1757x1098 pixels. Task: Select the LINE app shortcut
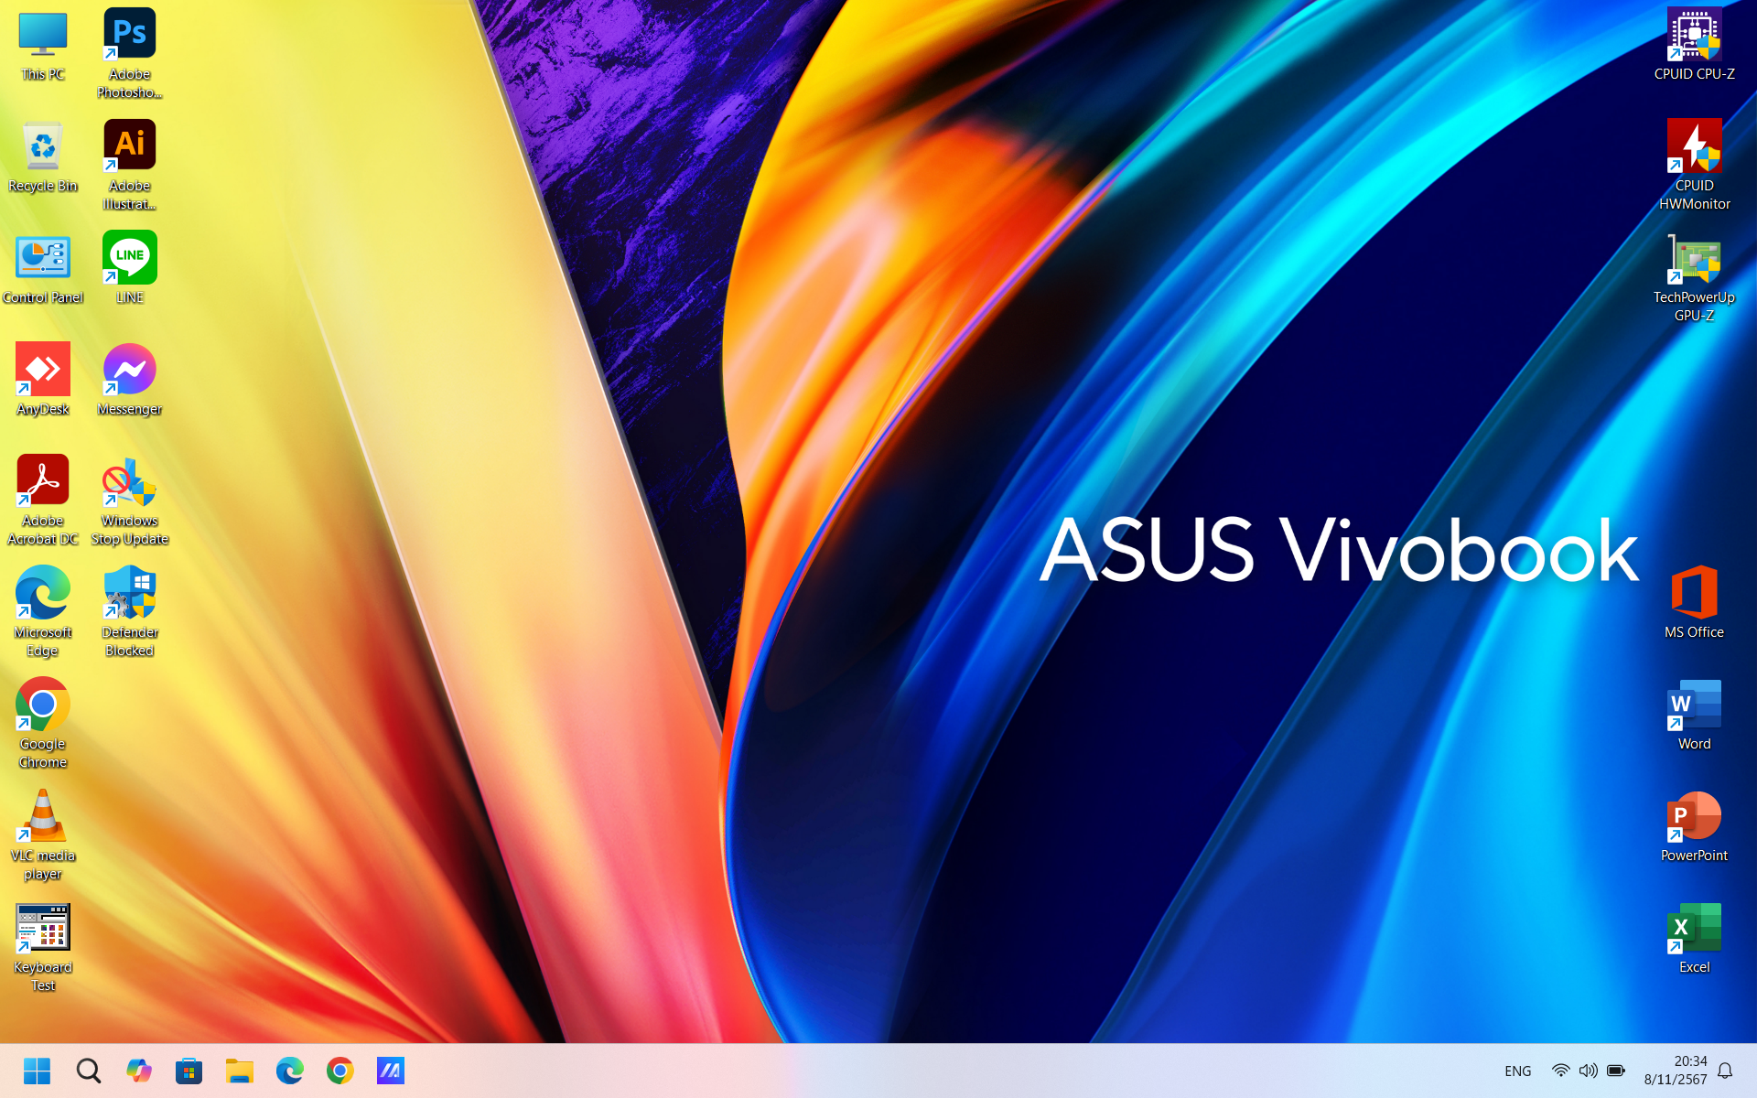click(x=129, y=269)
